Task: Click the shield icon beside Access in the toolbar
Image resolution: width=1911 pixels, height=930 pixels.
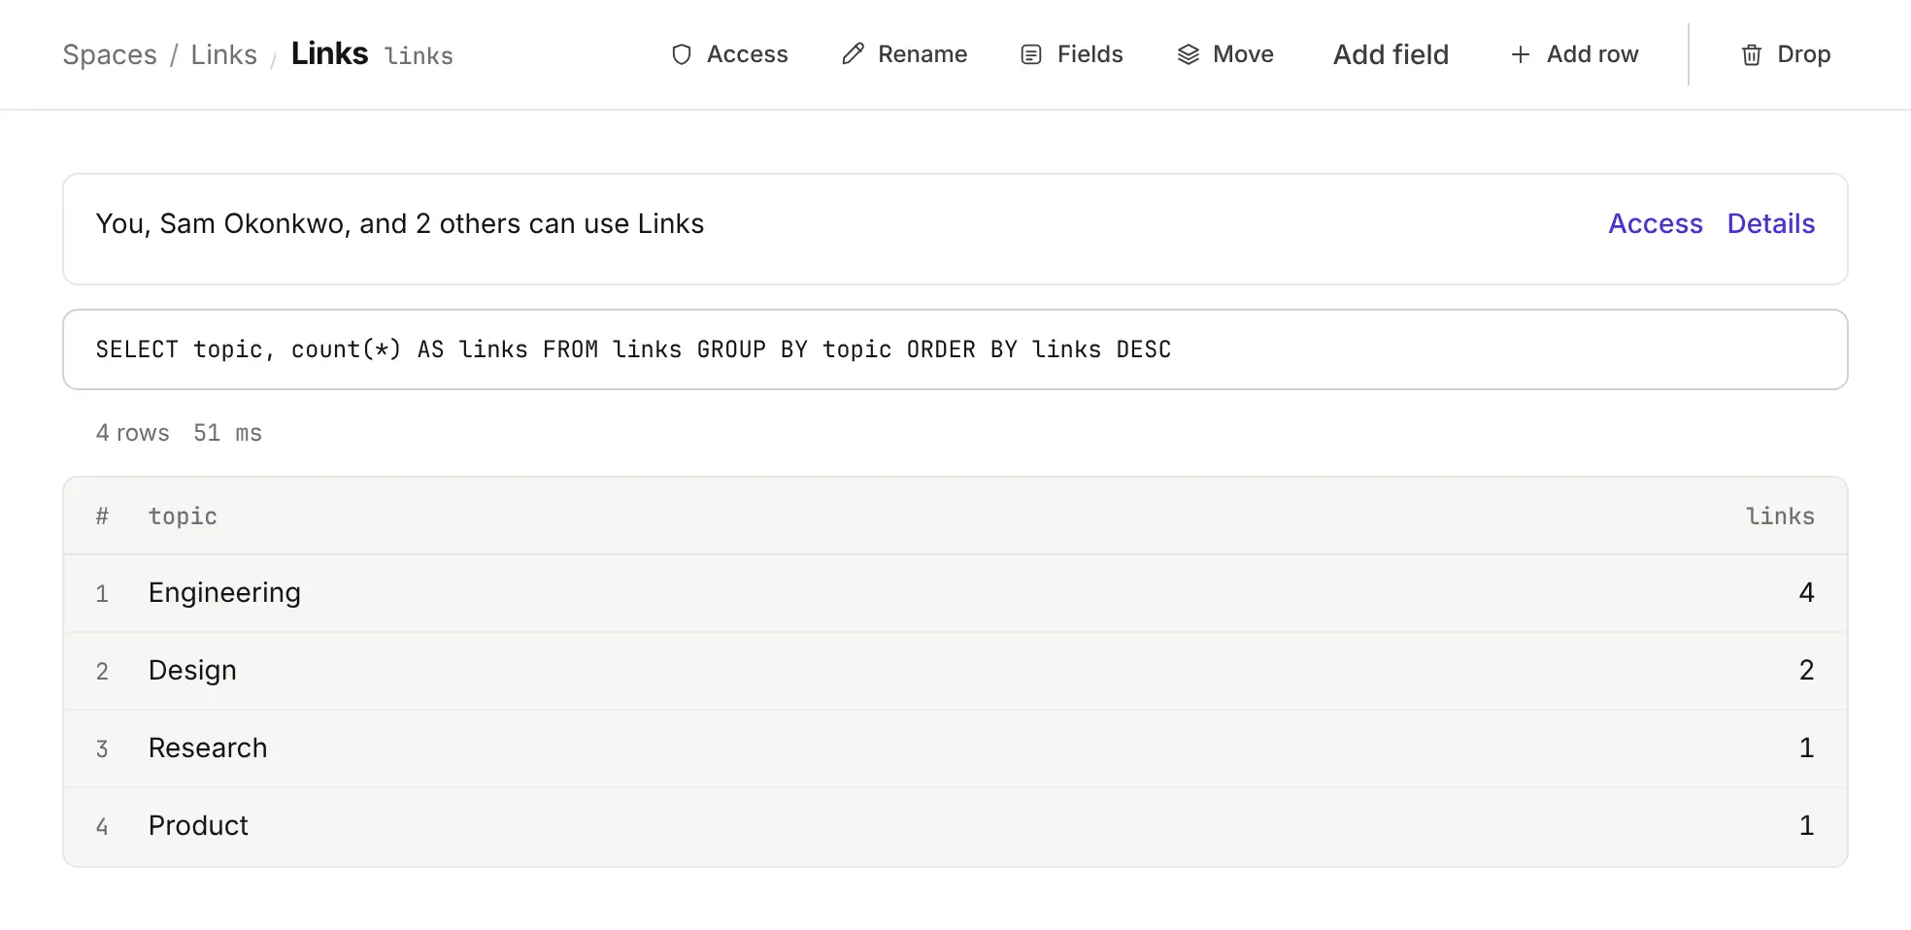Action: (682, 54)
